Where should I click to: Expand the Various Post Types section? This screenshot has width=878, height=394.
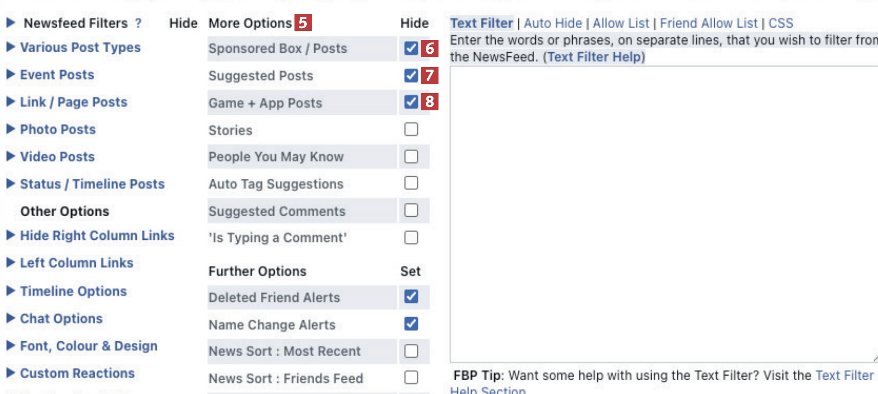[10, 47]
